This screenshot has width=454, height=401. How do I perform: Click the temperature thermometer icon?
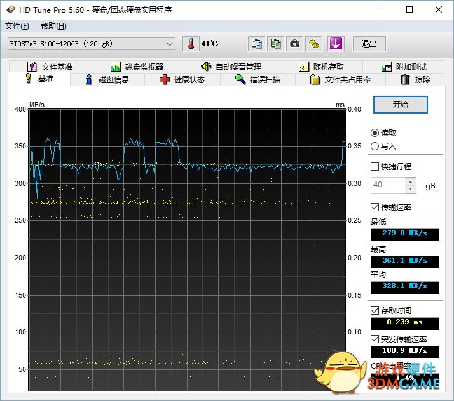pyautogui.click(x=191, y=44)
